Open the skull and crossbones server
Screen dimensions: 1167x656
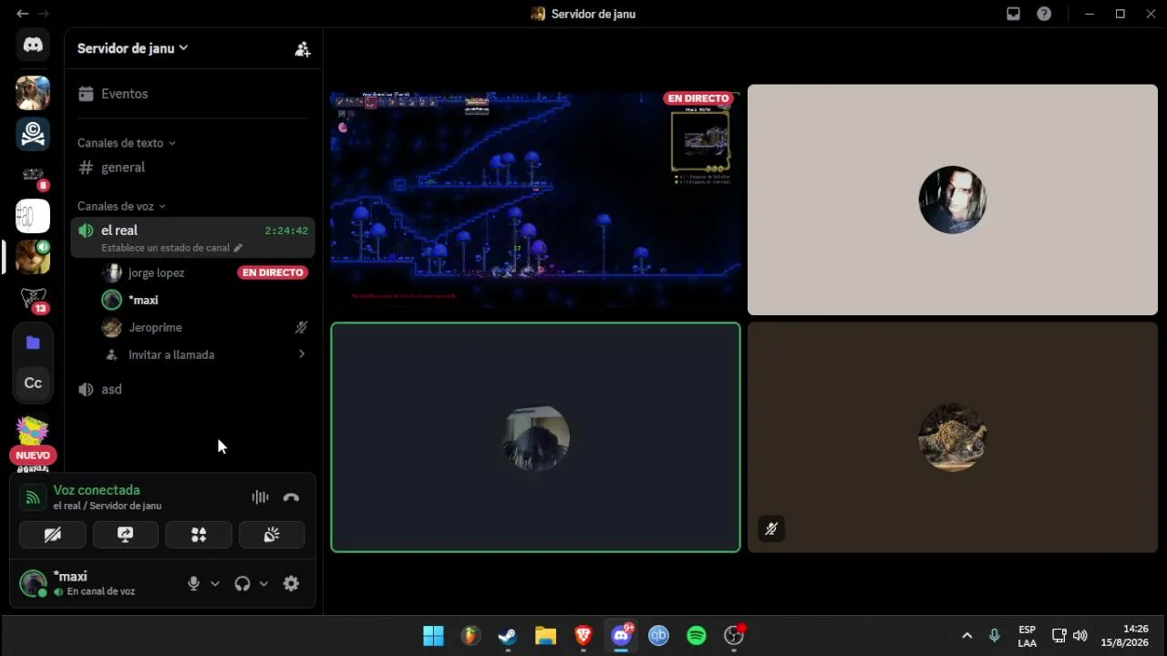(33, 134)
